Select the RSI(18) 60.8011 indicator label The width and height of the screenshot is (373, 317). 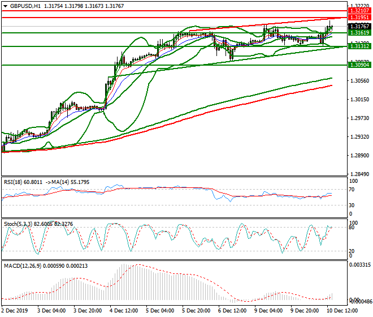23,182
